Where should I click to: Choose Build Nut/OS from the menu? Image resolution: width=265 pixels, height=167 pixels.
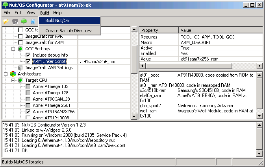69,20
